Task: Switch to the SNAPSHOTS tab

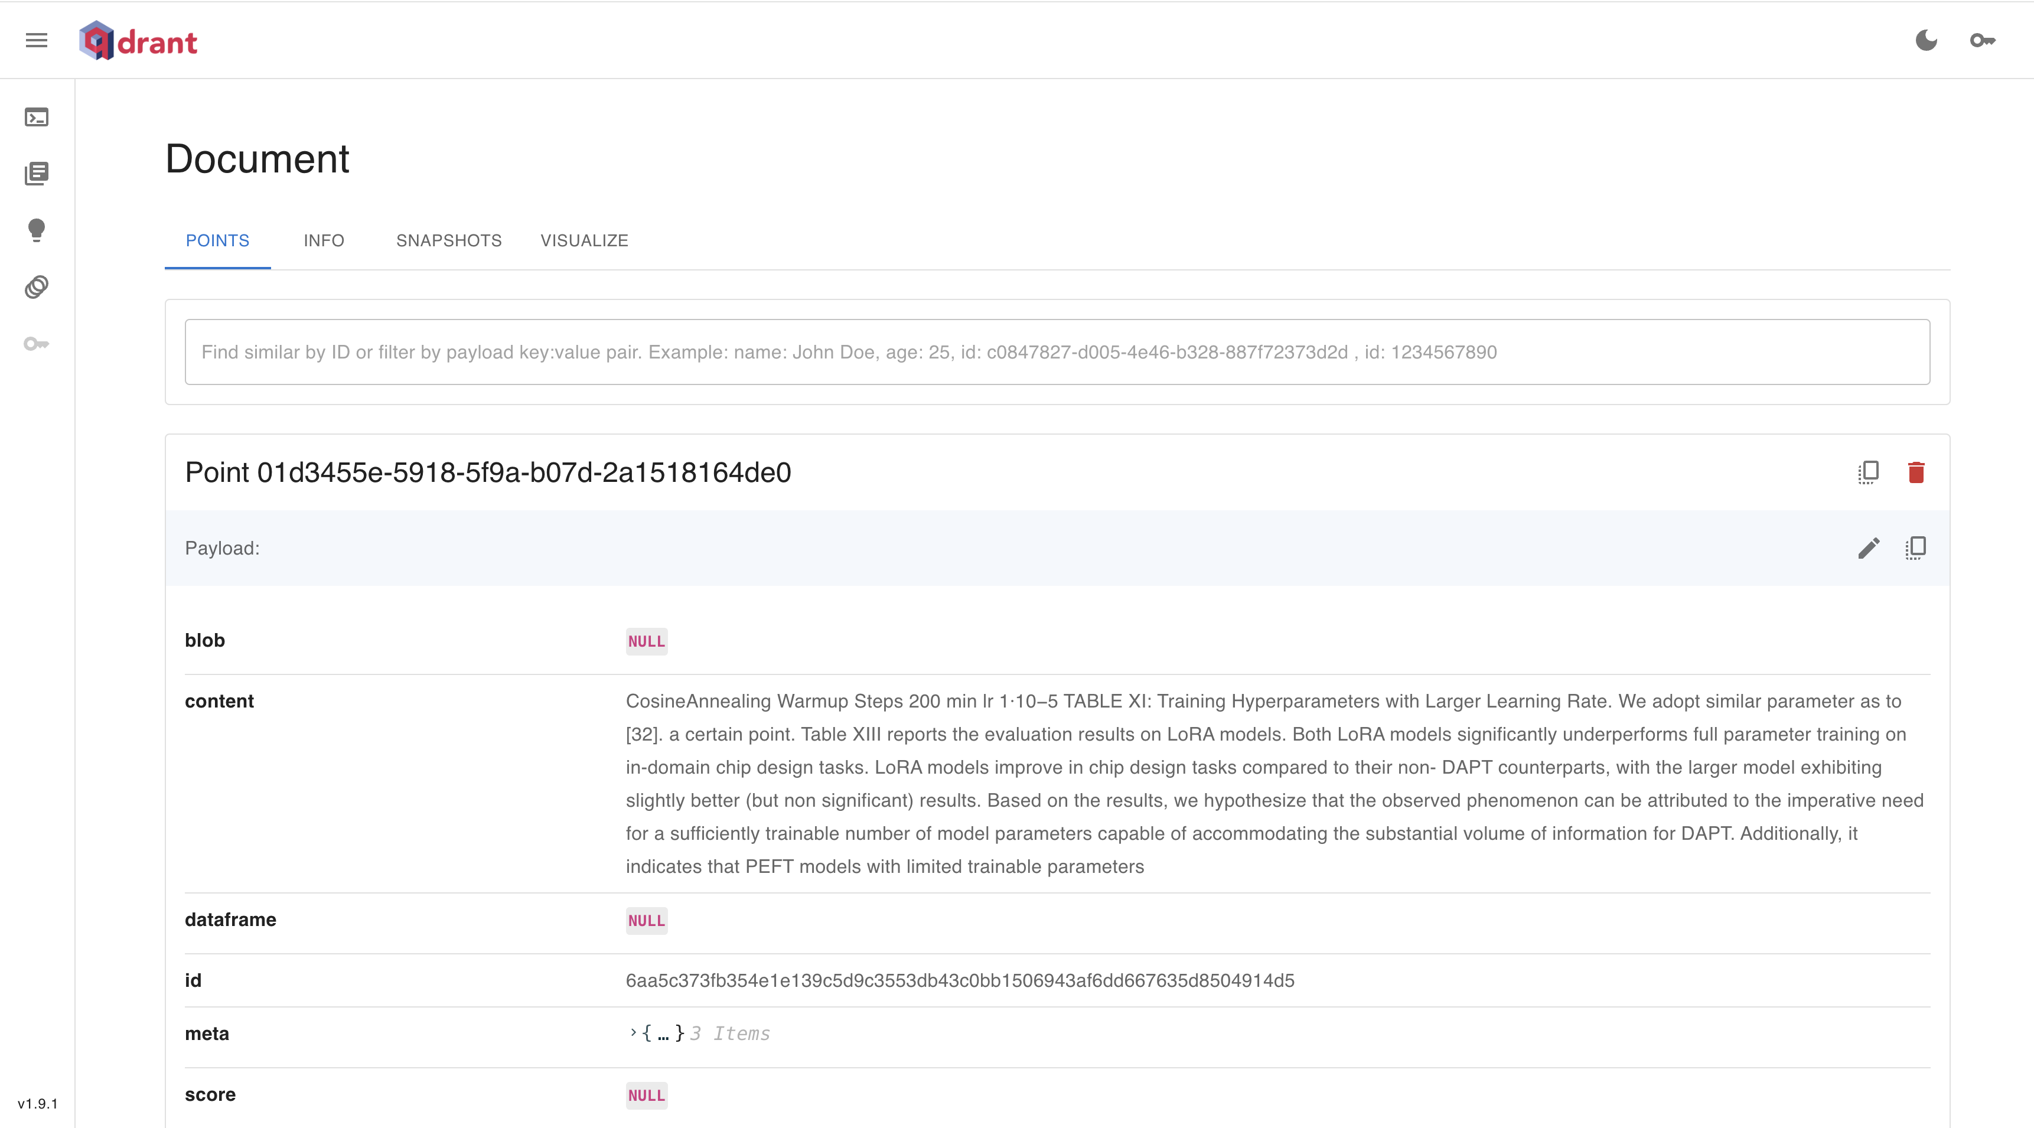Action: pyautogui.click(x=448, y=241)
